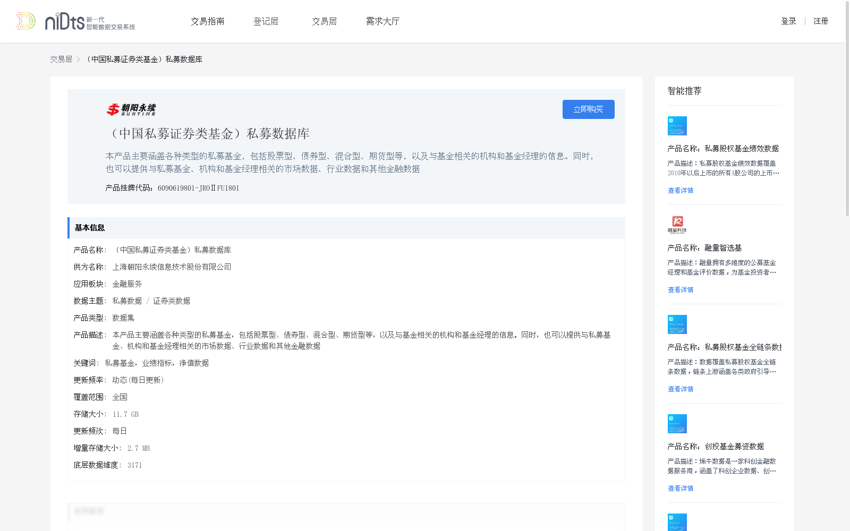Open the 需求大厅 navigation item

tap(382, 21)
